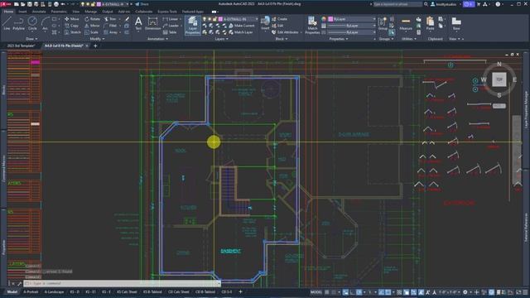The image size is (530, 298).
Task: Switch to the A-Landscape layout tab
Action: [54, 292]
